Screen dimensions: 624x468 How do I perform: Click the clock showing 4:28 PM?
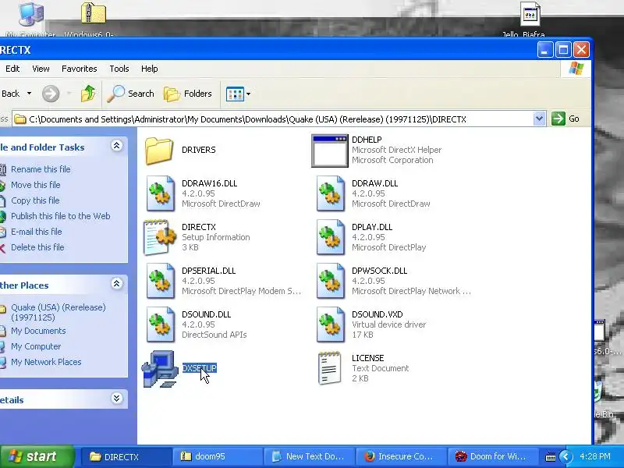pos(595,456)
